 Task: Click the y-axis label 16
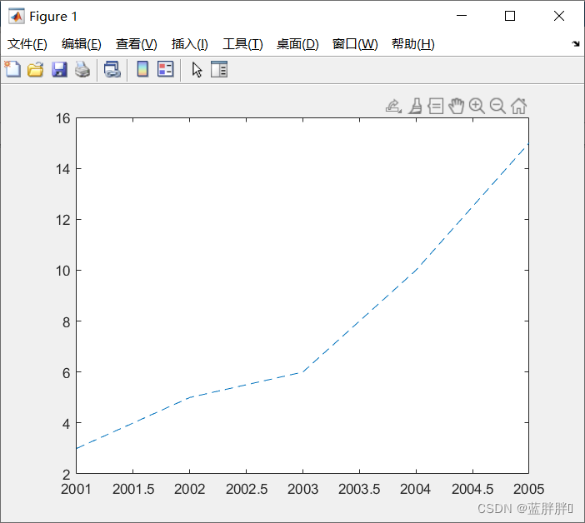(x=62, y=118)
